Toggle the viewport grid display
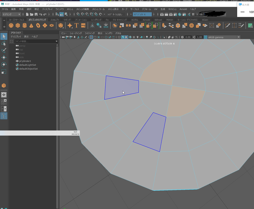 pyautogui.click(x=91, y=37)
